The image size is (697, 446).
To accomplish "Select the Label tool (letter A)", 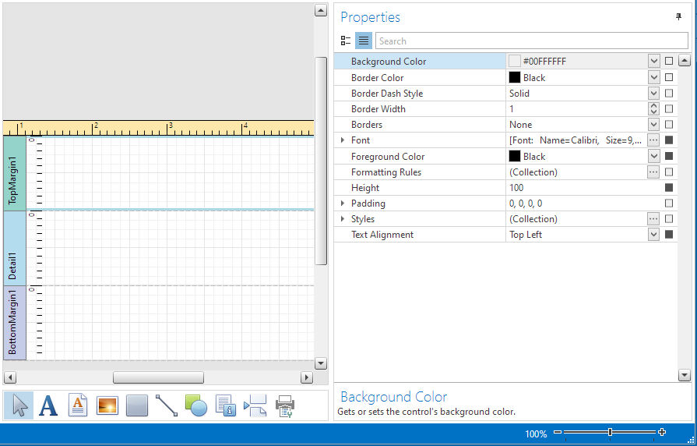I will click(x=48, y=405).
